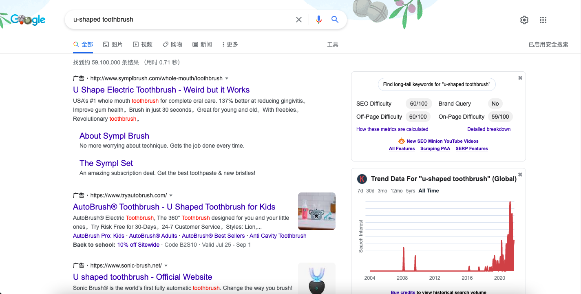Click the AutoBrush koala product thumbnail
The width and height of the screenshot is (581, 294).
tap(317, 211)
